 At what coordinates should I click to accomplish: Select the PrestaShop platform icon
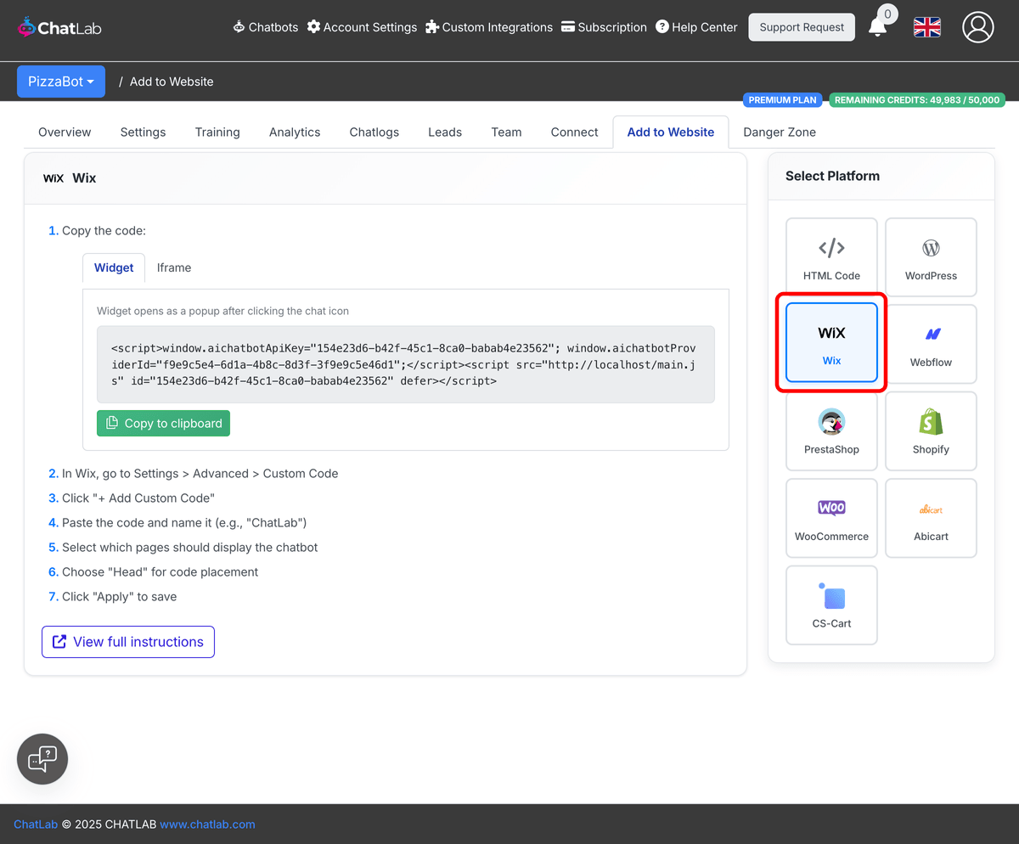click(x=831, y=430)
